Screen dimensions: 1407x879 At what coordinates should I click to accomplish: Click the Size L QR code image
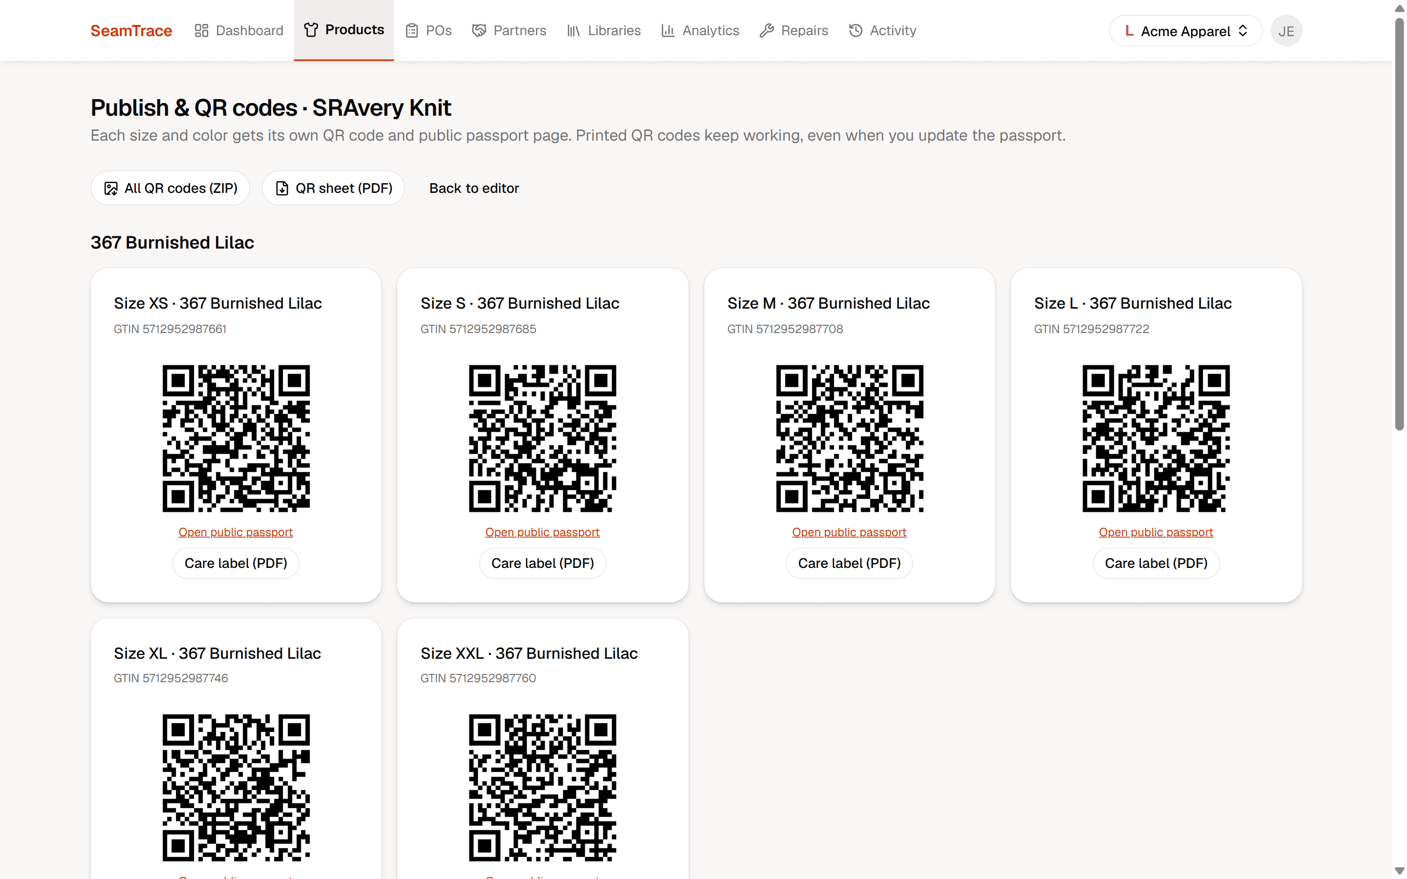1156,439
